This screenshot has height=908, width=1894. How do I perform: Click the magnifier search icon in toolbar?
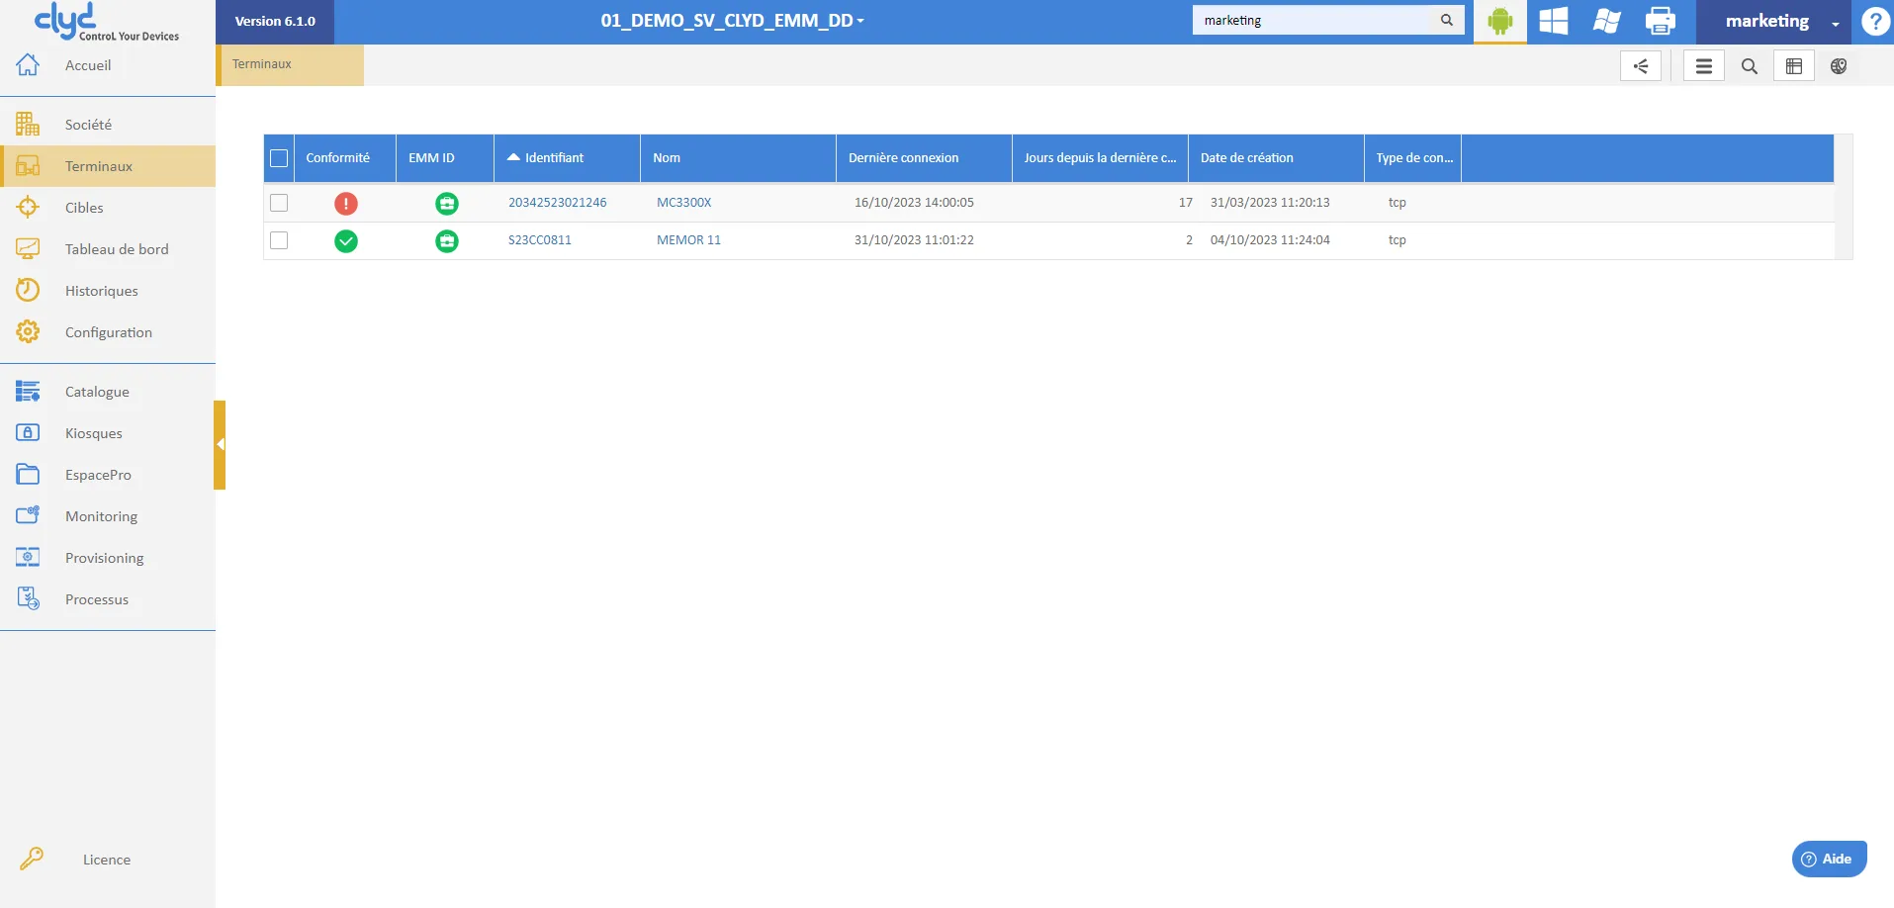(x=1750, y=66)
